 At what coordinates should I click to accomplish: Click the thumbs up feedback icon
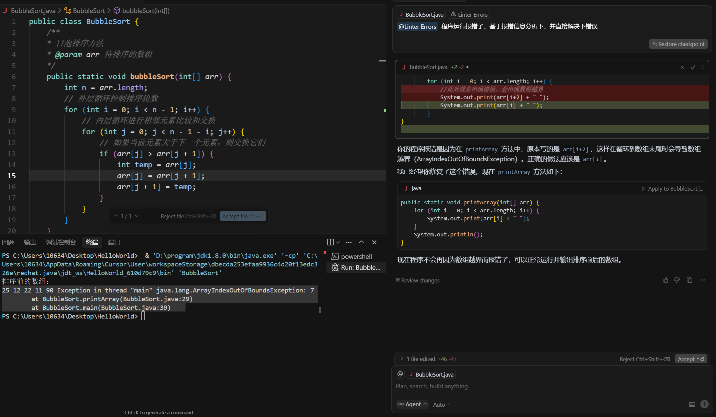coord(665,280)
